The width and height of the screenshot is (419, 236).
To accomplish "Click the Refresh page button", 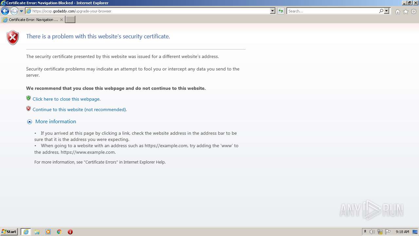I will click(281, 11).
